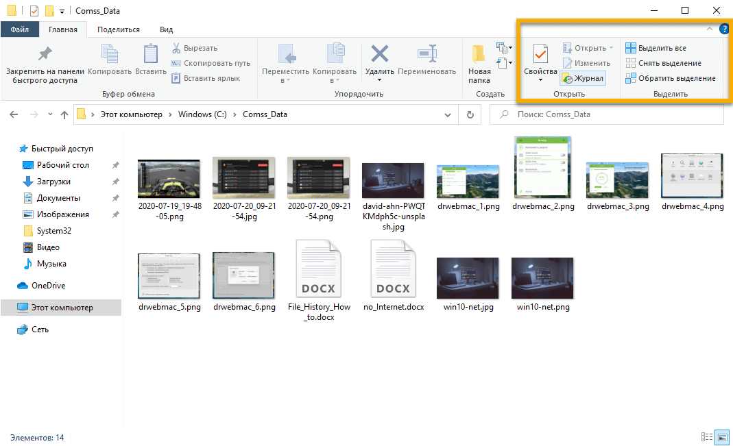Screen dimensions: 733x446
Task: Open the Файл tab
Action: pos(20,29)
